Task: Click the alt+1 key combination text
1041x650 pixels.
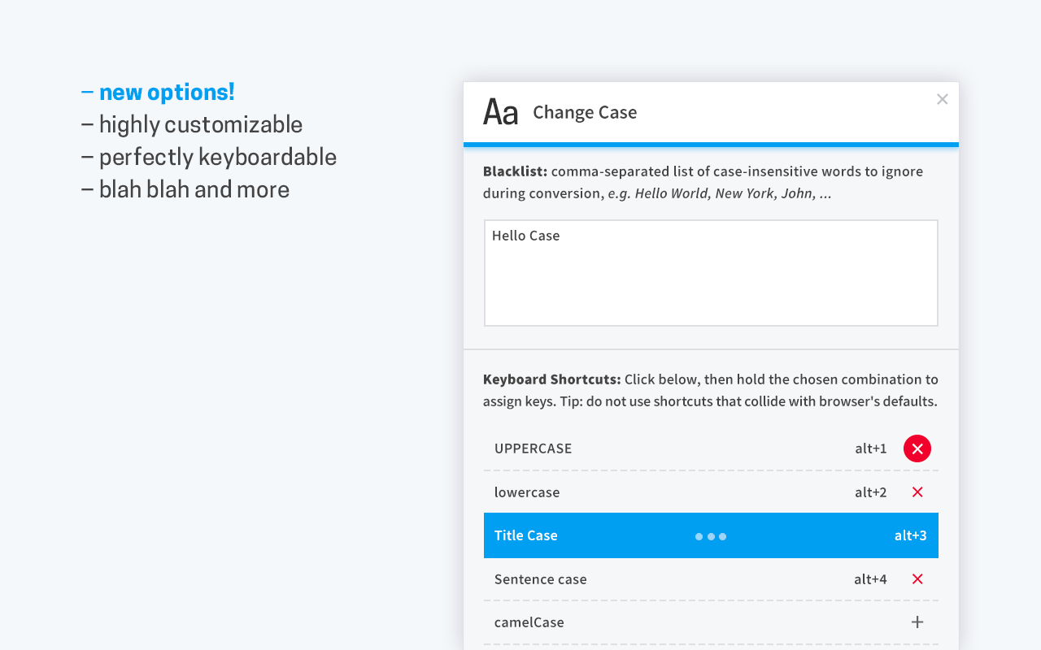Action: point(870,448)
